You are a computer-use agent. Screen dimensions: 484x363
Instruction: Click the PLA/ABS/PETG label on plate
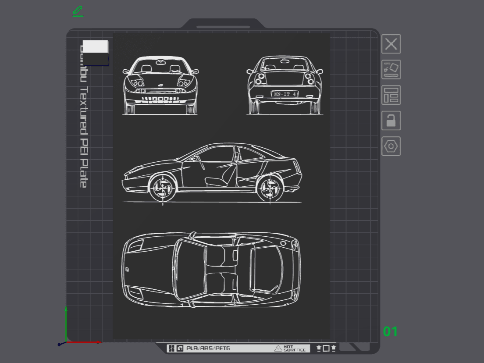point(208,349)
